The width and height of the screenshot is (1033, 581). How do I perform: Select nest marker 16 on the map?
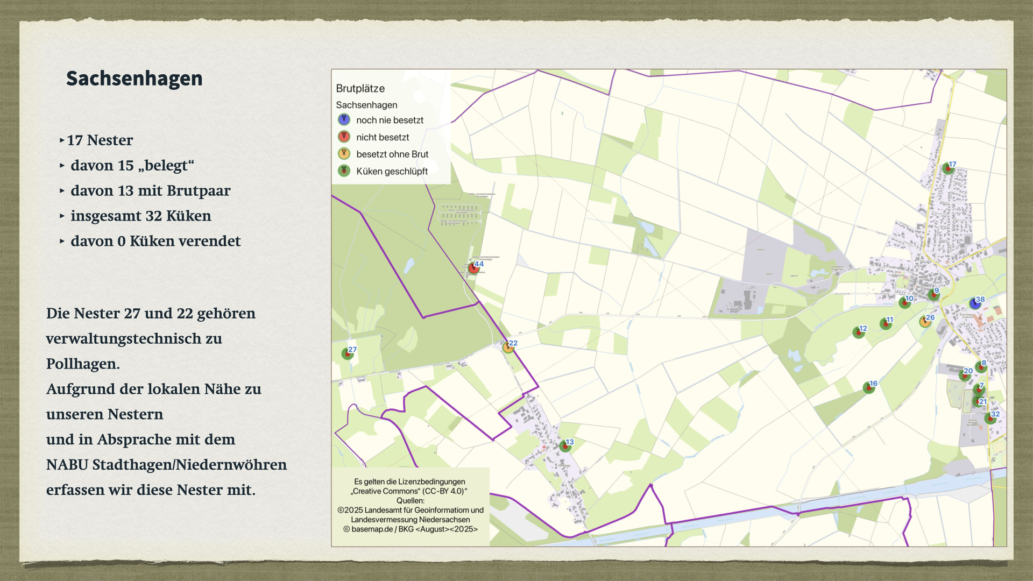point(868,388)
